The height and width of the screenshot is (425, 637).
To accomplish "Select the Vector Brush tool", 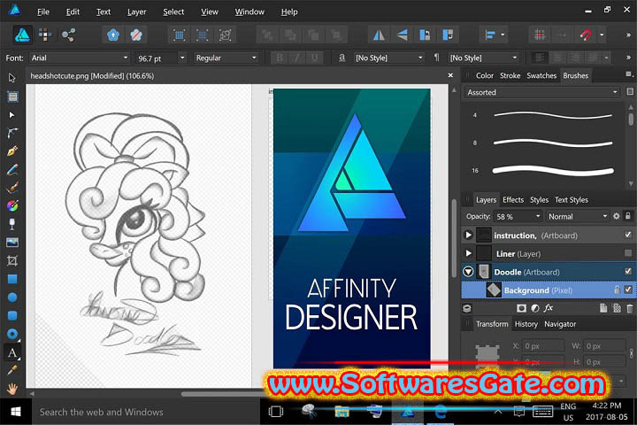I will 12,188.
